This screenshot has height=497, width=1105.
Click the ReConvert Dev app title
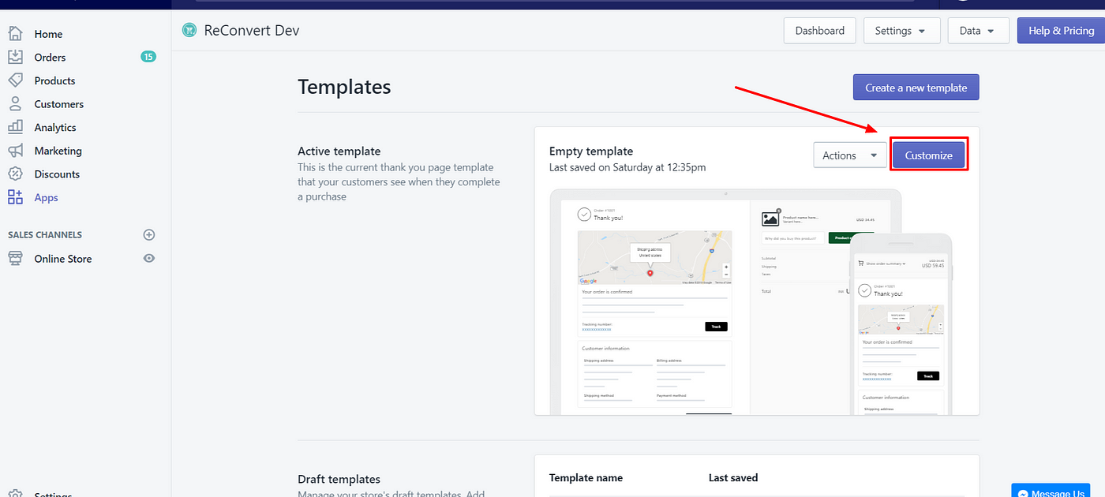tap(252, 31)
